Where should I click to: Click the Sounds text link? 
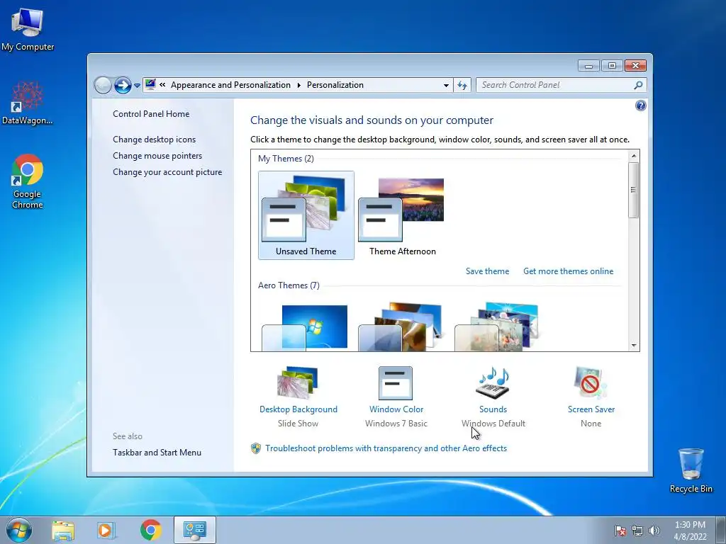point(493,409)
